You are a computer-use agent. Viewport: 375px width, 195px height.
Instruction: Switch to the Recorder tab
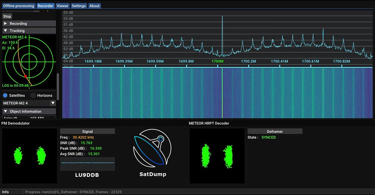coord(46,6)
